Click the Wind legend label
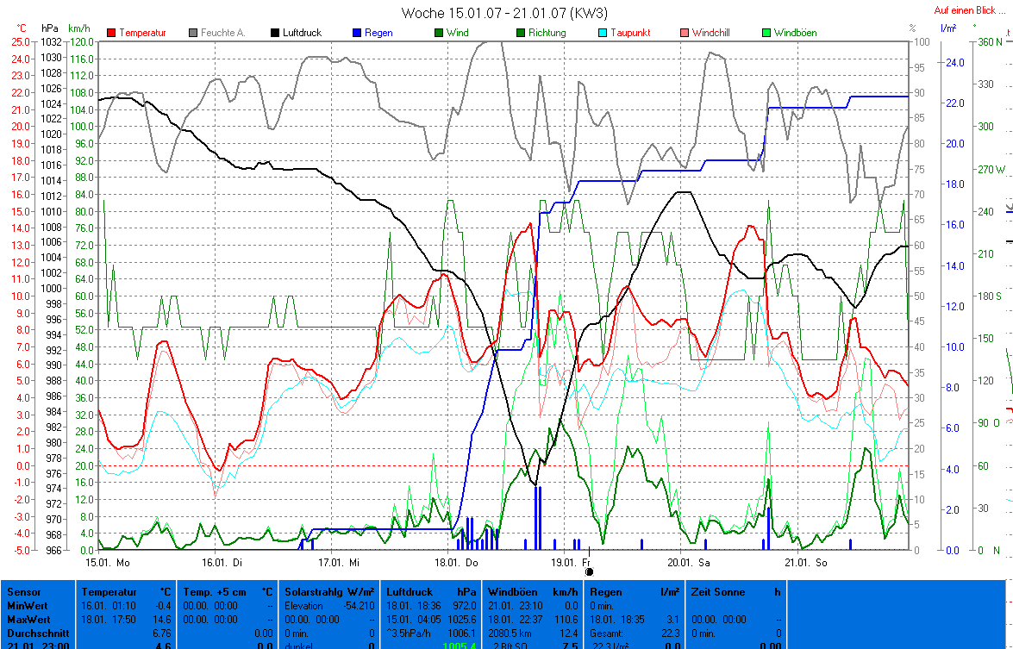This screenshot has height=649, width=1013. (458, 33)
